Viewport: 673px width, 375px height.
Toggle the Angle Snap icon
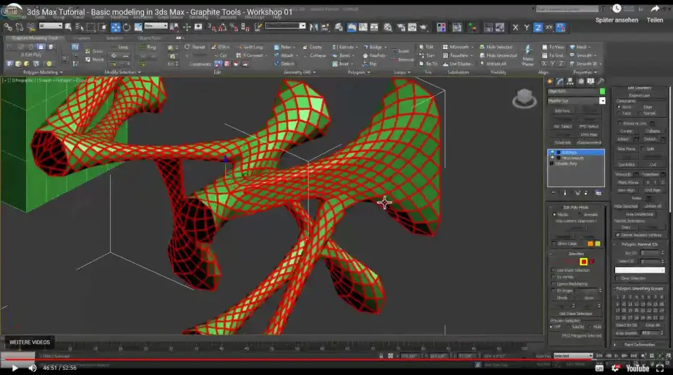pos(222,27)
